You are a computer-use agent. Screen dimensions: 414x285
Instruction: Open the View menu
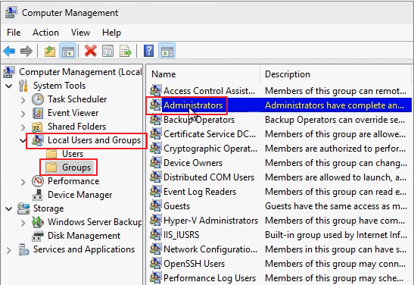pos(80,33)
